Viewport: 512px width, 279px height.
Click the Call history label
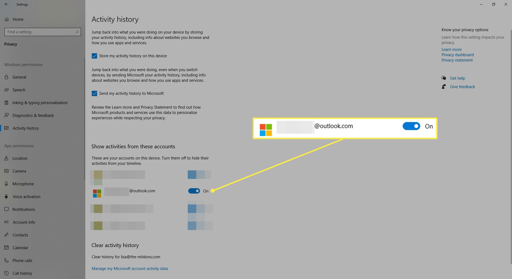(x=22, y=273)
